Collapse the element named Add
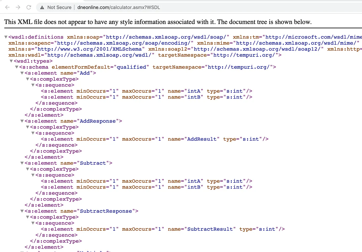This screenshot has height=252, width=362. (22, 73)
